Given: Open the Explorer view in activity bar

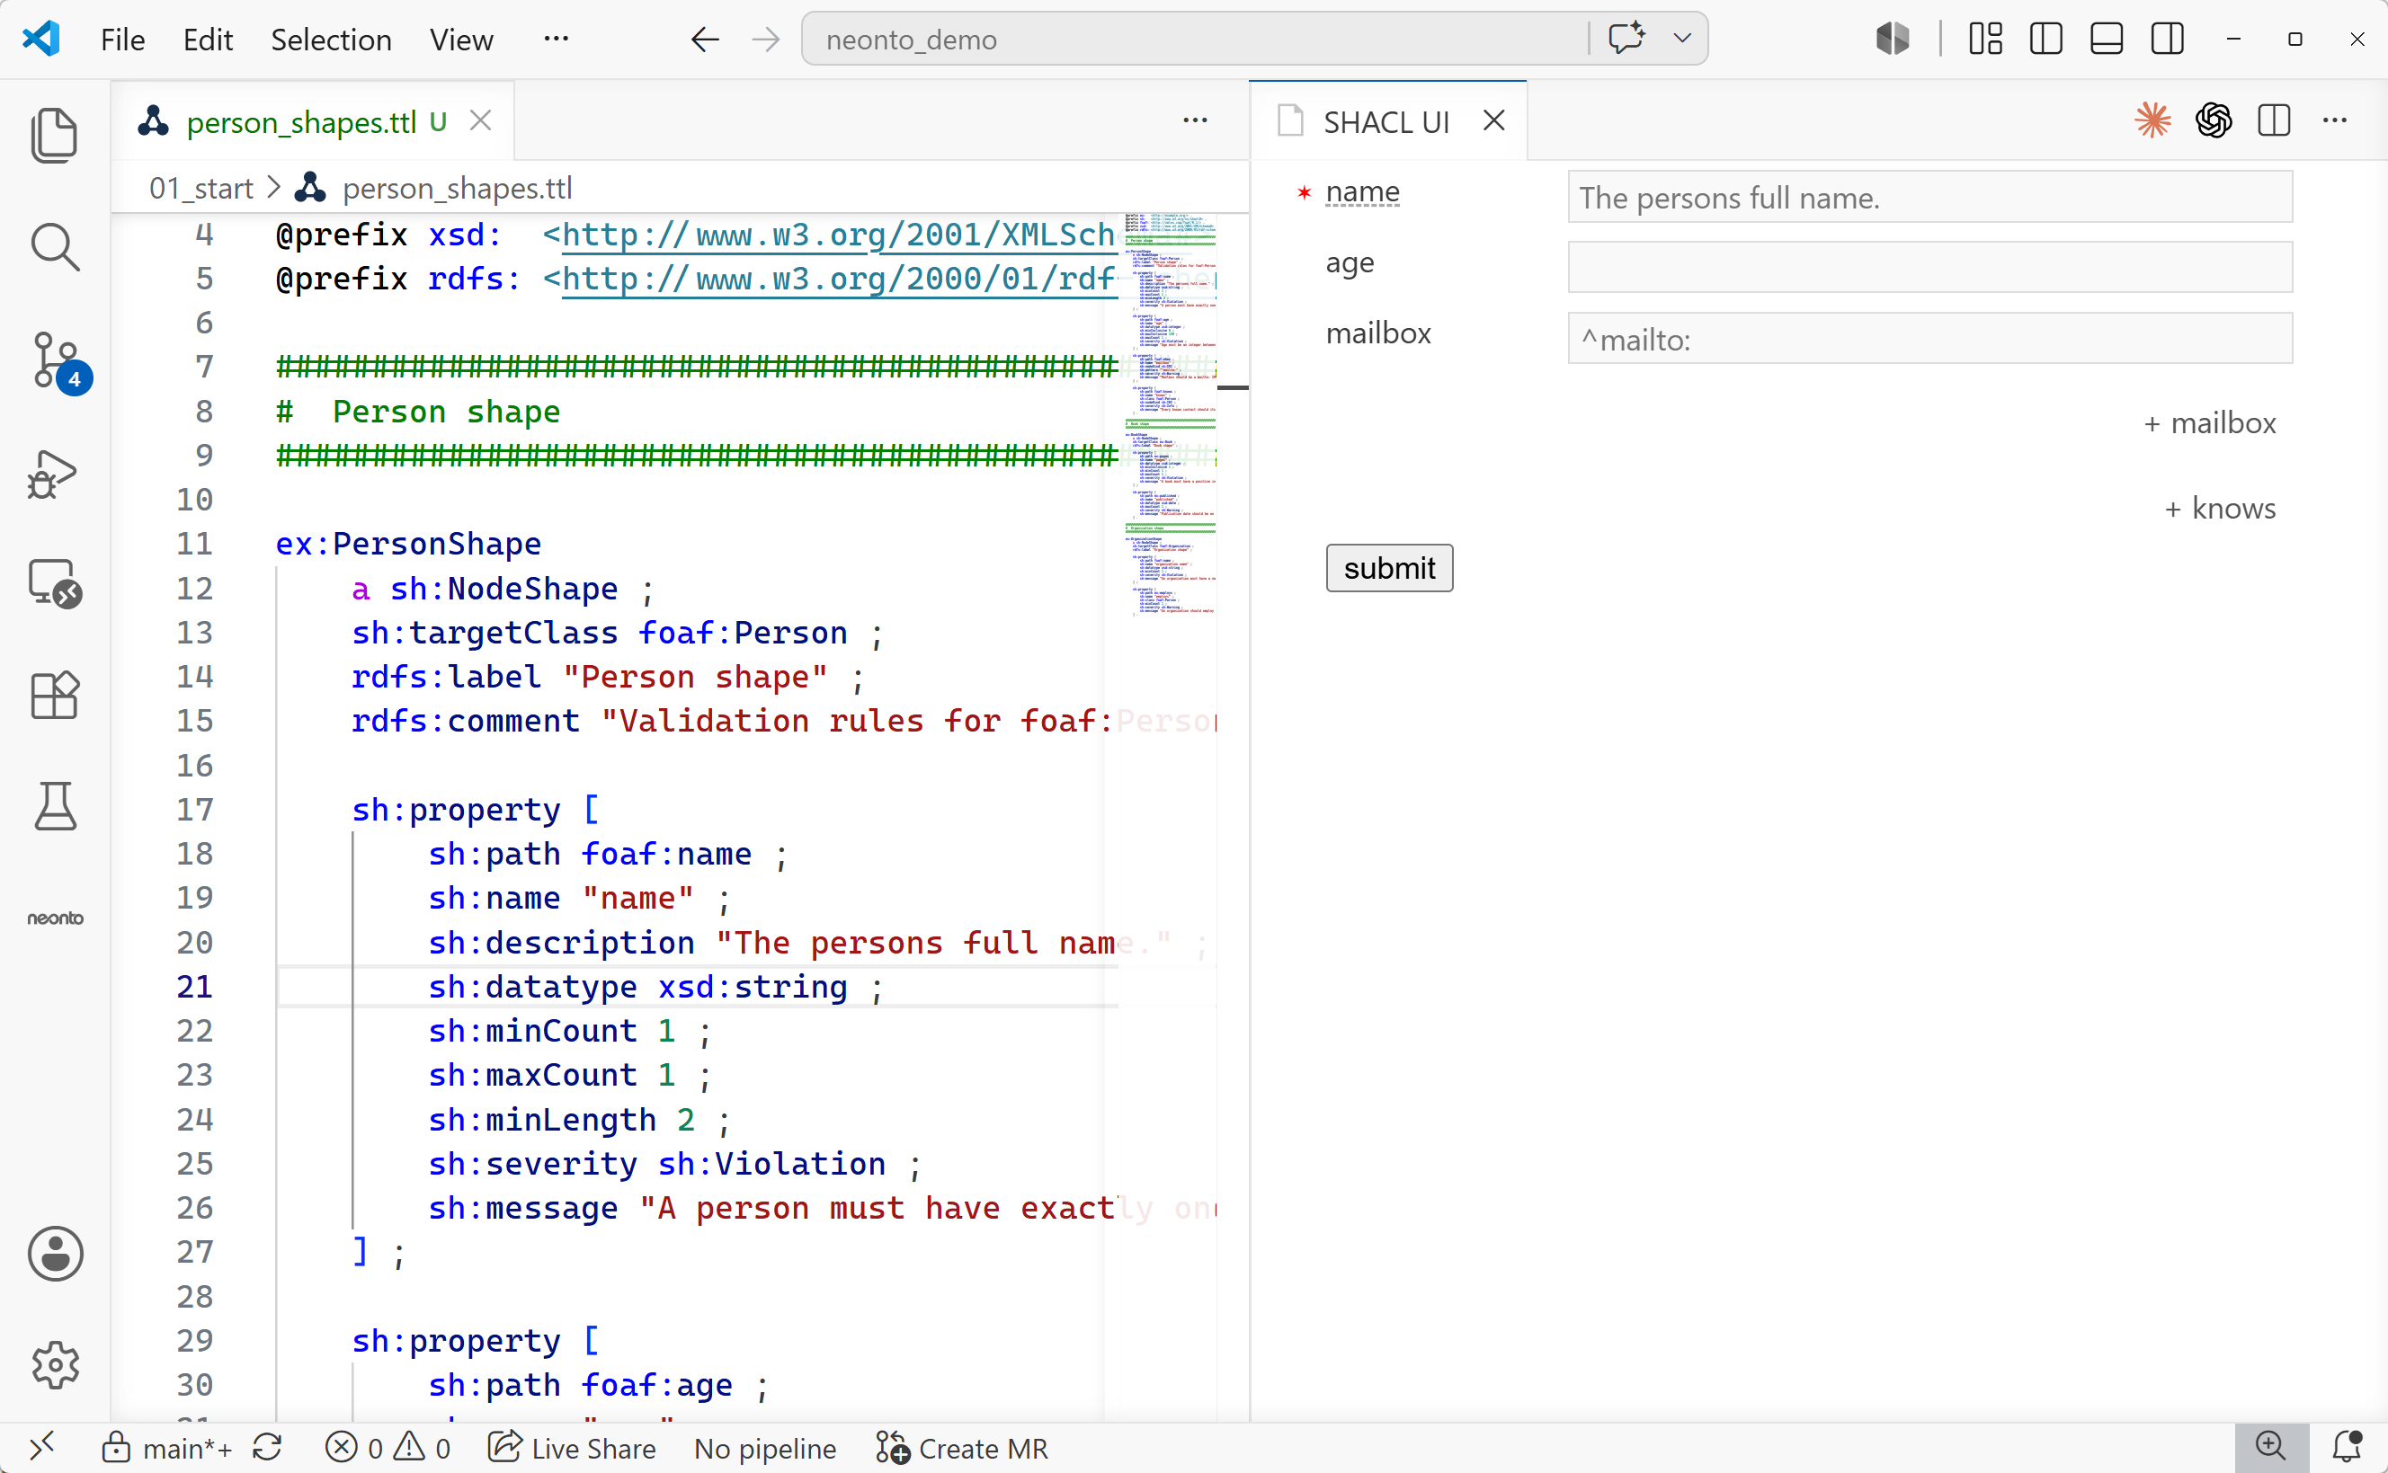Looking at the screenshot, I should pos(55,136).
